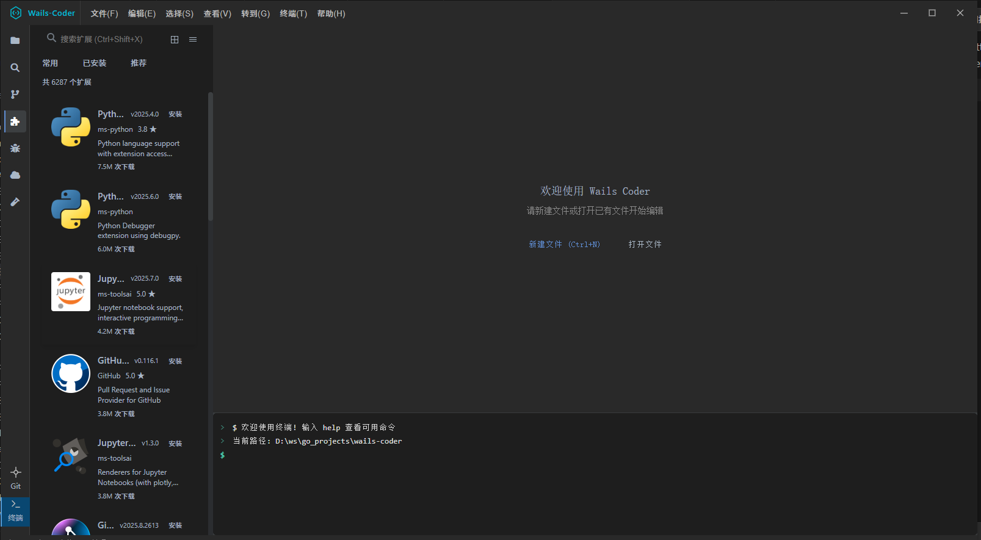Click the Wails-Coder app logo
Image resolution: width=981 pixels, height=540 pixels.
click(16, 13)
